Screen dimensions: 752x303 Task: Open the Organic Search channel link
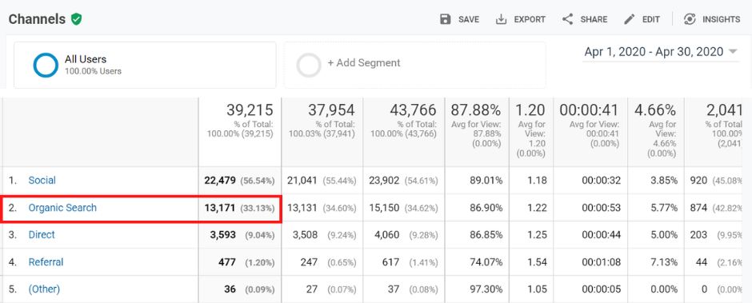click(62, 208)
